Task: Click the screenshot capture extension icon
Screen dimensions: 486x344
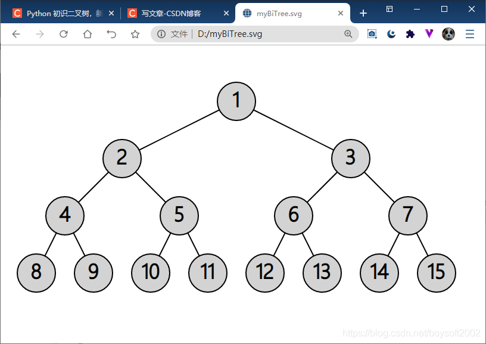Action: point(372,34)
